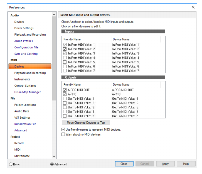
Task: Uncheck In From MIDI Yoke: 1 input
Action: [65, 45]
